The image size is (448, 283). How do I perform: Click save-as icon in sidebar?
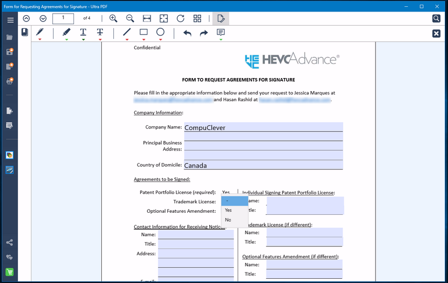10,66
